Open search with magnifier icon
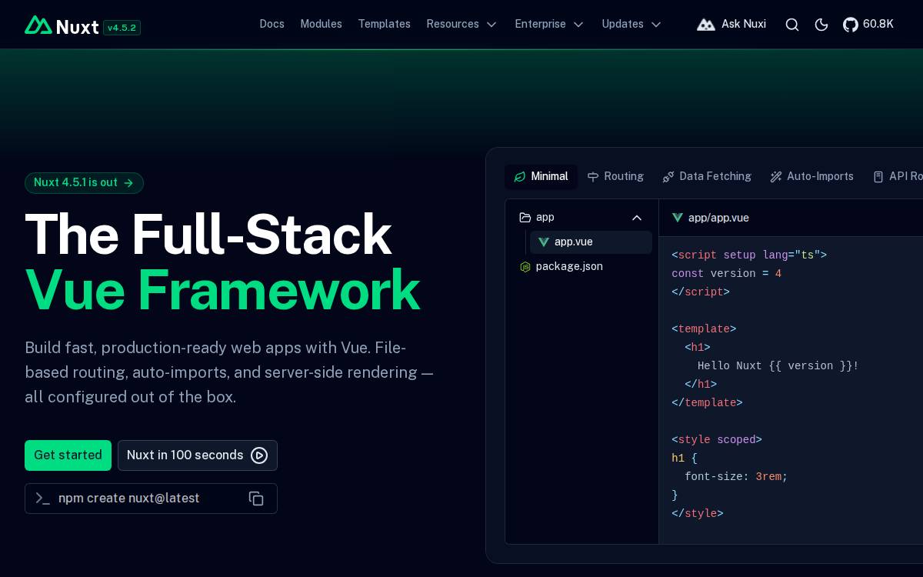This screenshot has height=577, width=923. tap(792, 25)
